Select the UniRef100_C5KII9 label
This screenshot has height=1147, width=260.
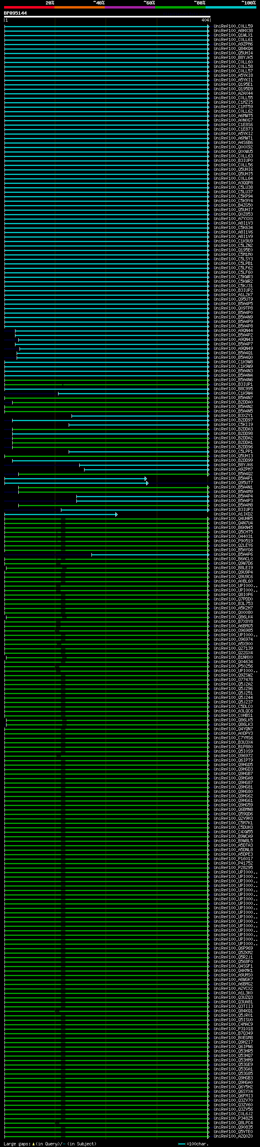[x=233, y=425]
